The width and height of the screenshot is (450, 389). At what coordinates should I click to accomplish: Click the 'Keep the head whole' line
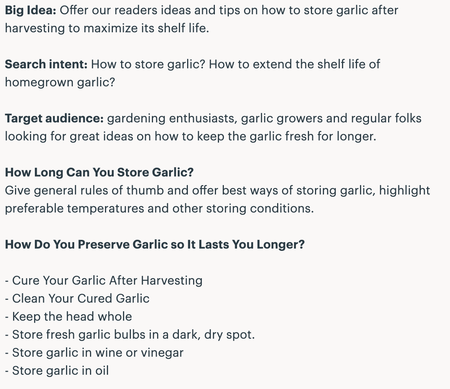[69, 317]
